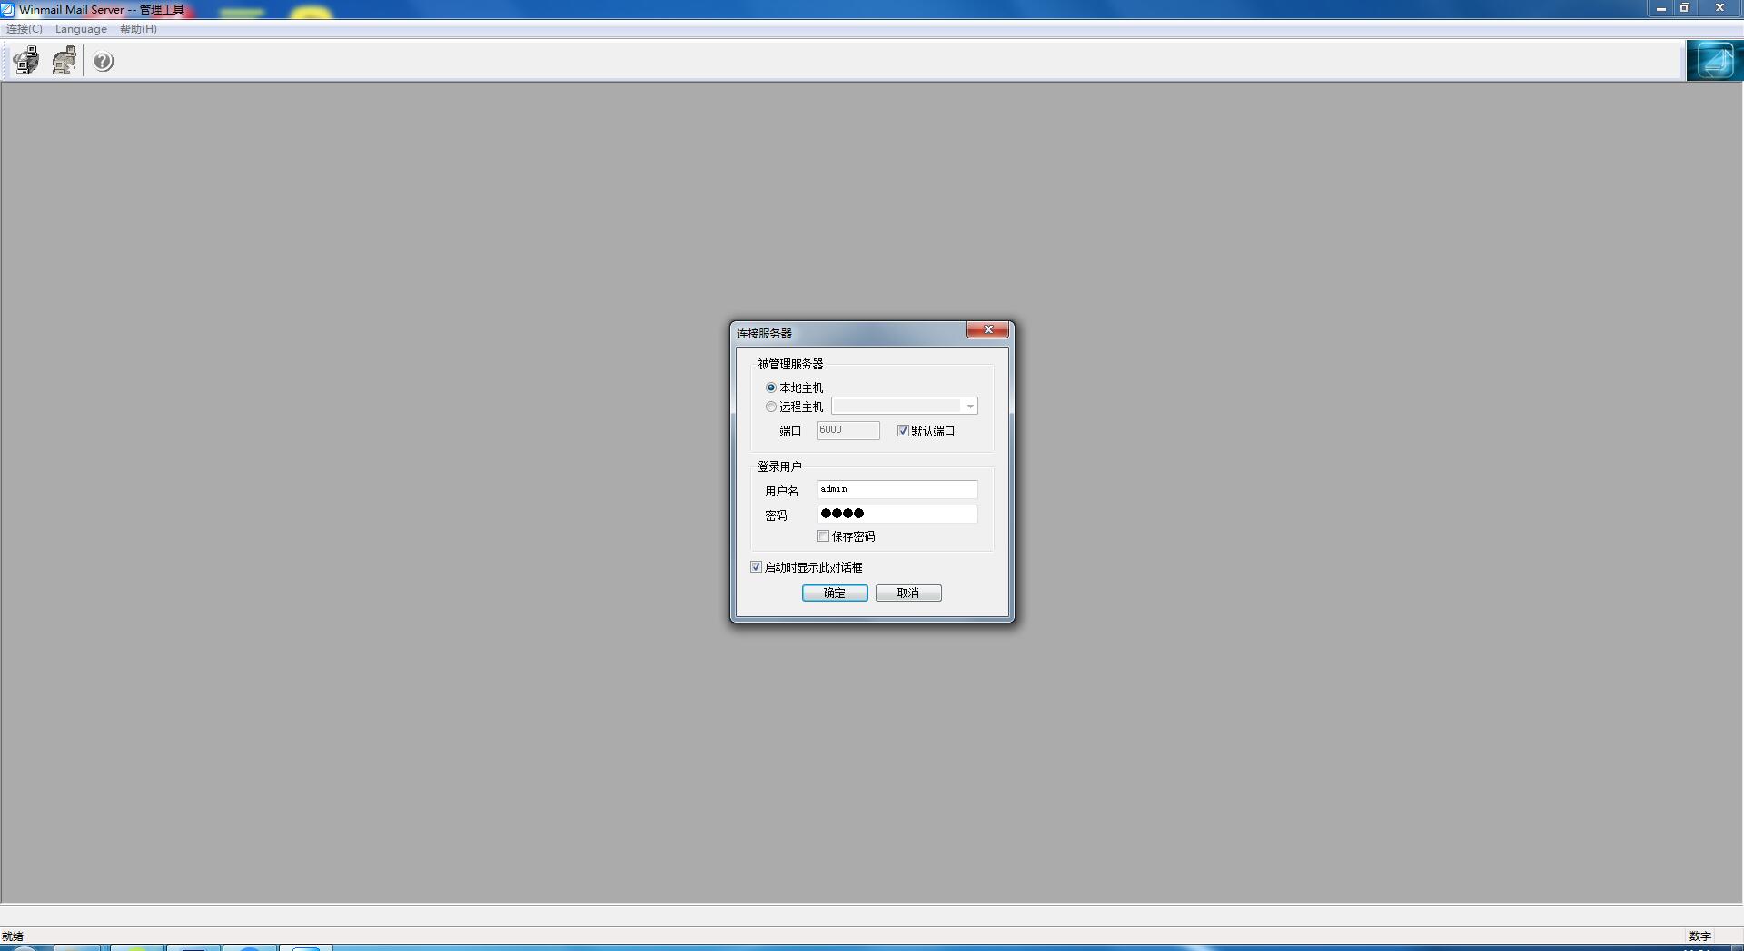Disable the 启动时显示此对话框 checkbox
This screenshot has height=951, width=1744.
click(756, 566)
